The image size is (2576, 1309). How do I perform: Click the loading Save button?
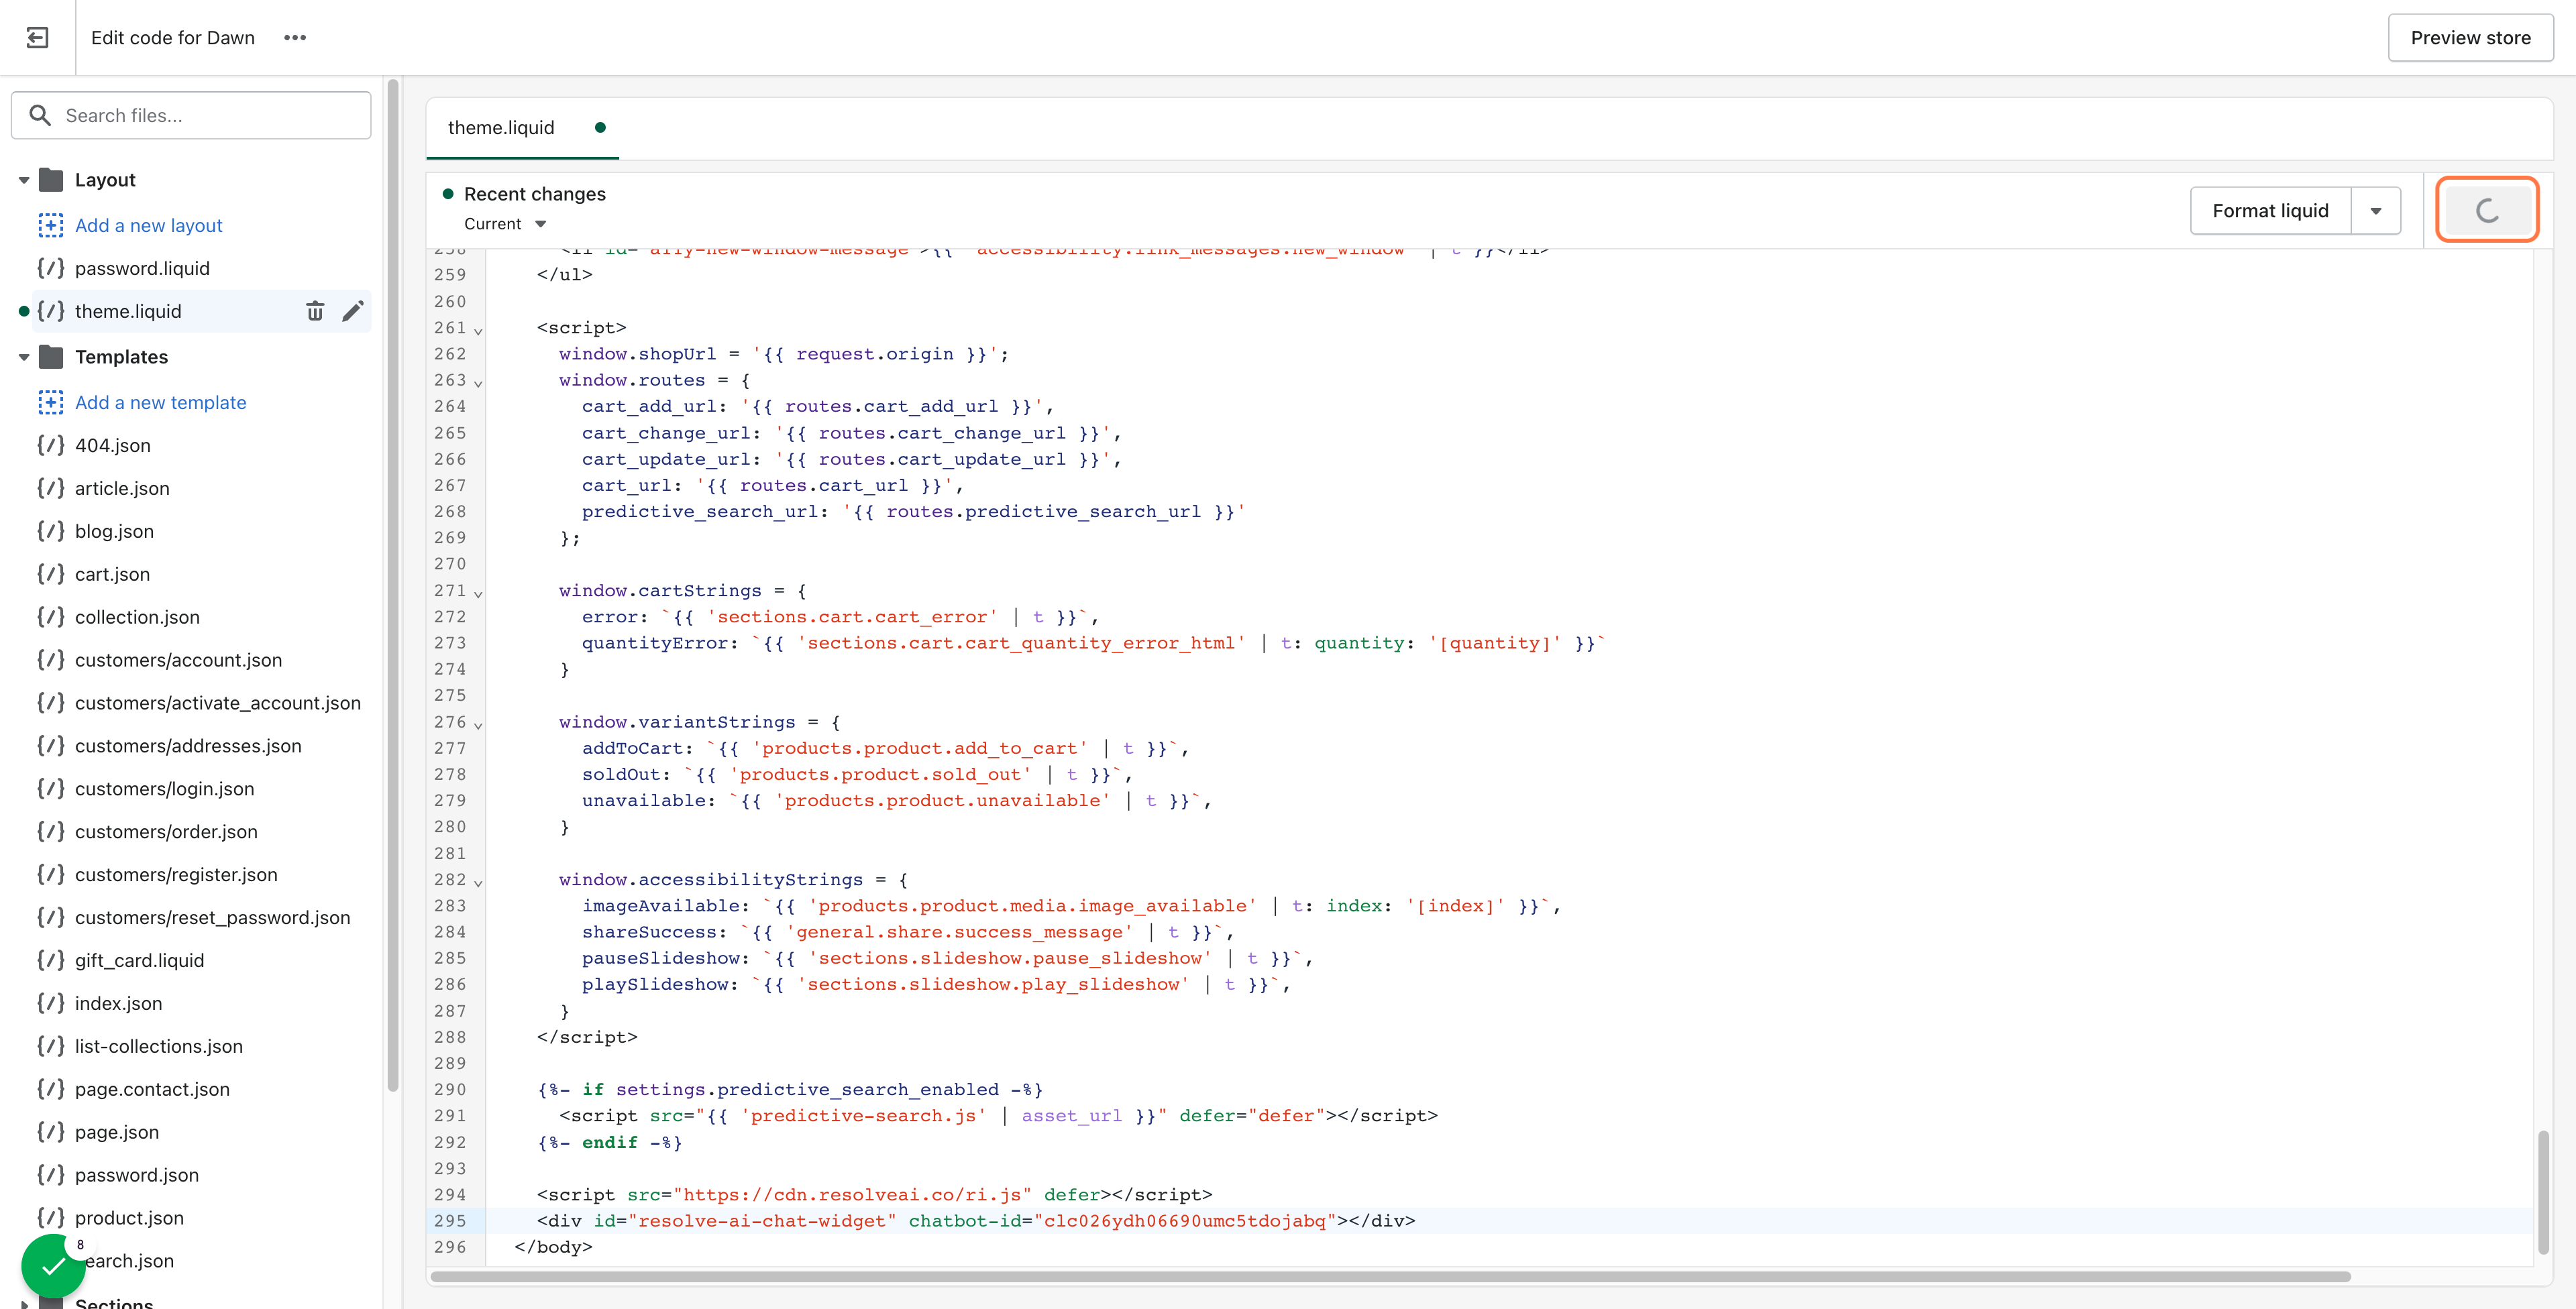(2487, 210)
